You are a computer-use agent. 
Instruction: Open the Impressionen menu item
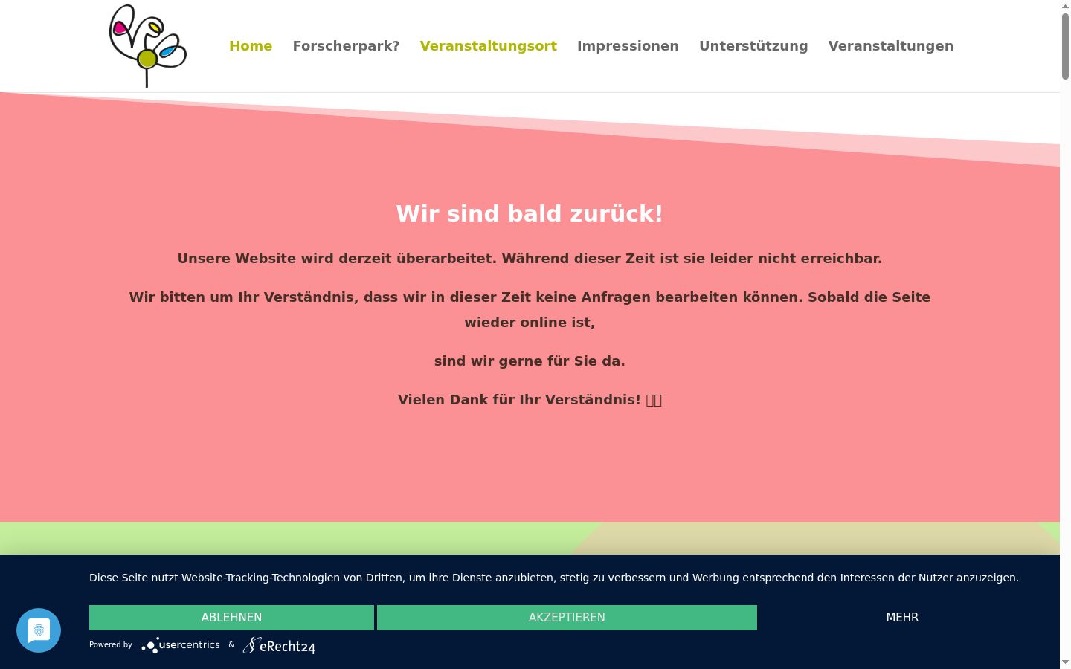point(628,46)
